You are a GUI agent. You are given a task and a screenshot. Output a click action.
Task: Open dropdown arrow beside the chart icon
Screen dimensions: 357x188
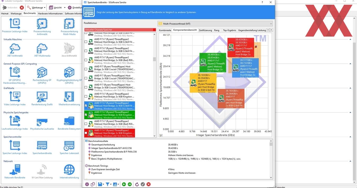[x=118, y=185]
